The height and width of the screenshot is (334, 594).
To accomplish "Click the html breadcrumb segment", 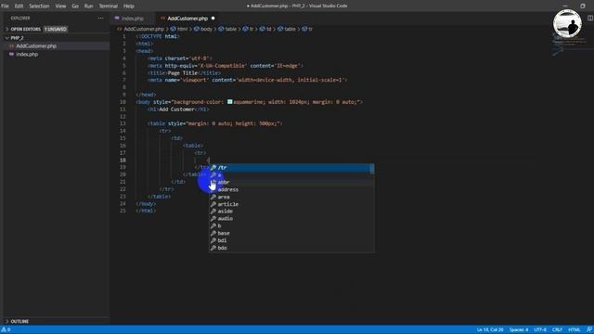I will coord(182,29).
